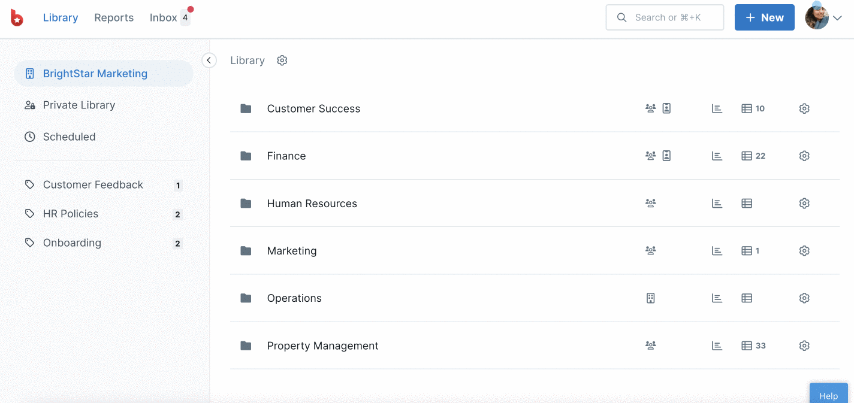Click the Operations building sharing icon
Image resolution: width=854 pixels, height=403 pixels.
point(650,298)
